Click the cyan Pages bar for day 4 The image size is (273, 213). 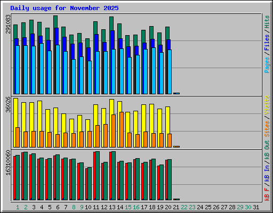(x=42, y=69)
